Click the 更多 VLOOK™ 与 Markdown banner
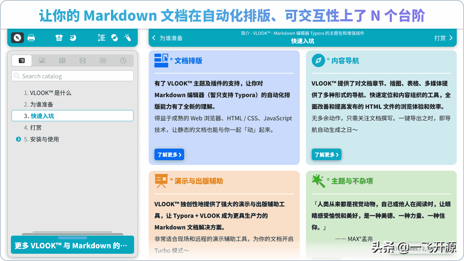 (x=72, y=245)
